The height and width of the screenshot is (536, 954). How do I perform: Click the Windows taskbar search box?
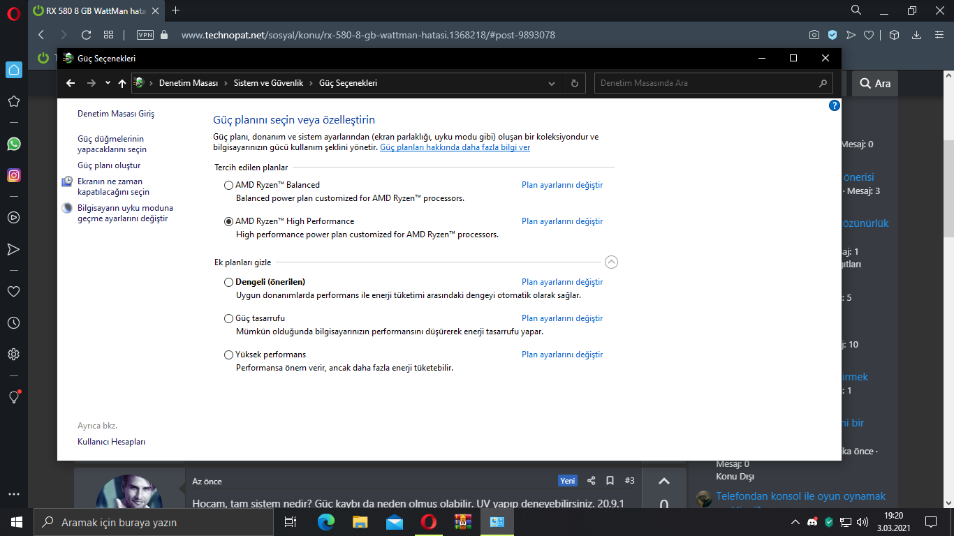pyautogui.click(x=154, y=522)
